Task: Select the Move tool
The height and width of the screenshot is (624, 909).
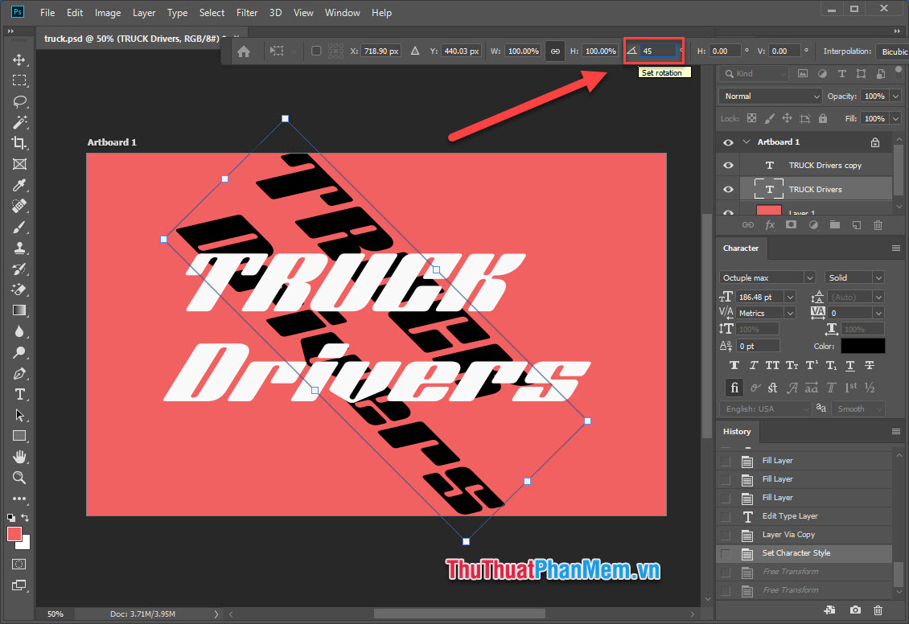Action: [19, 59]
